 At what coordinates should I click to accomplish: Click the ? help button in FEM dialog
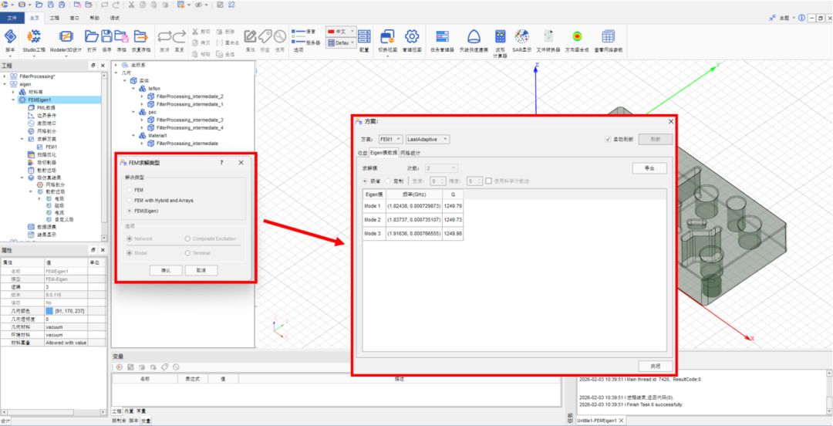[221, 163]
